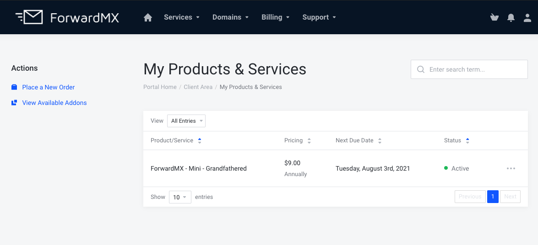
Task: Expand the Services menu
Action: pyautogui.click(x=182, y=17)
